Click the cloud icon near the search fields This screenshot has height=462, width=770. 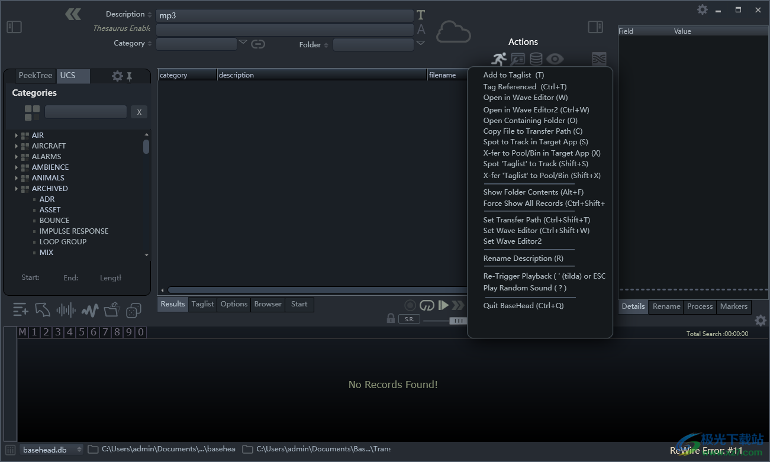(x=453, y=32)
